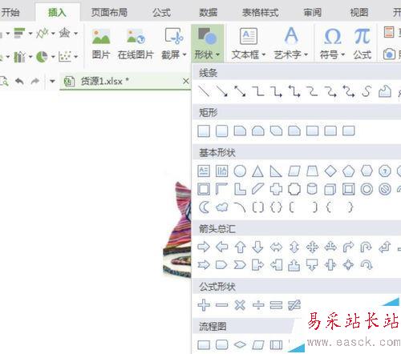Open the 表格样式 tab
Image resolution: width=401 pixels, height=354 pixels.
coord(261,12)
